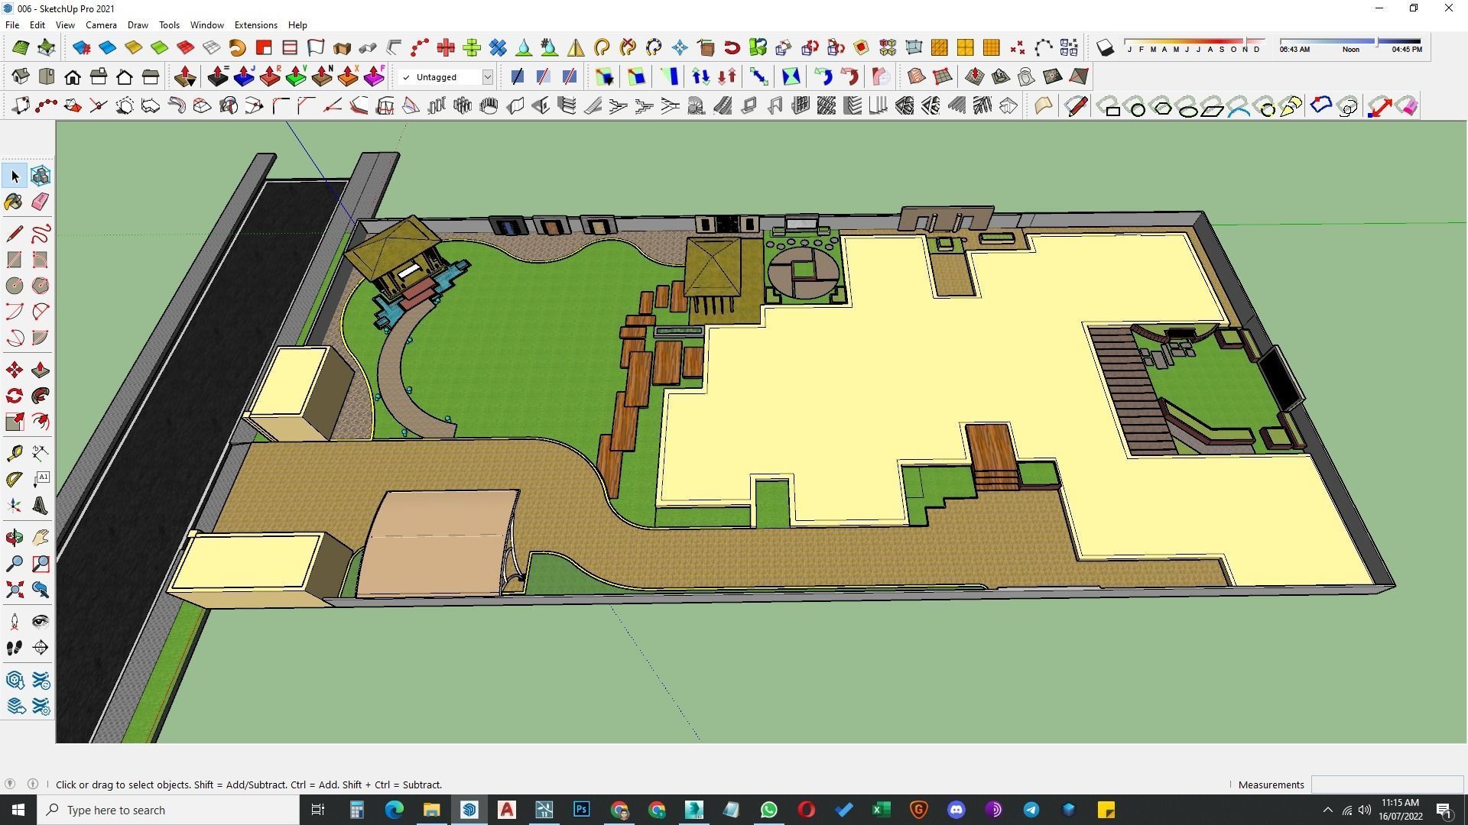Activate the Push/Pull tool
Screen dimensions: 1468x825
click(x=41, y=370)
